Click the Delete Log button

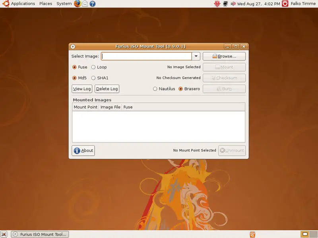(107, 89)
